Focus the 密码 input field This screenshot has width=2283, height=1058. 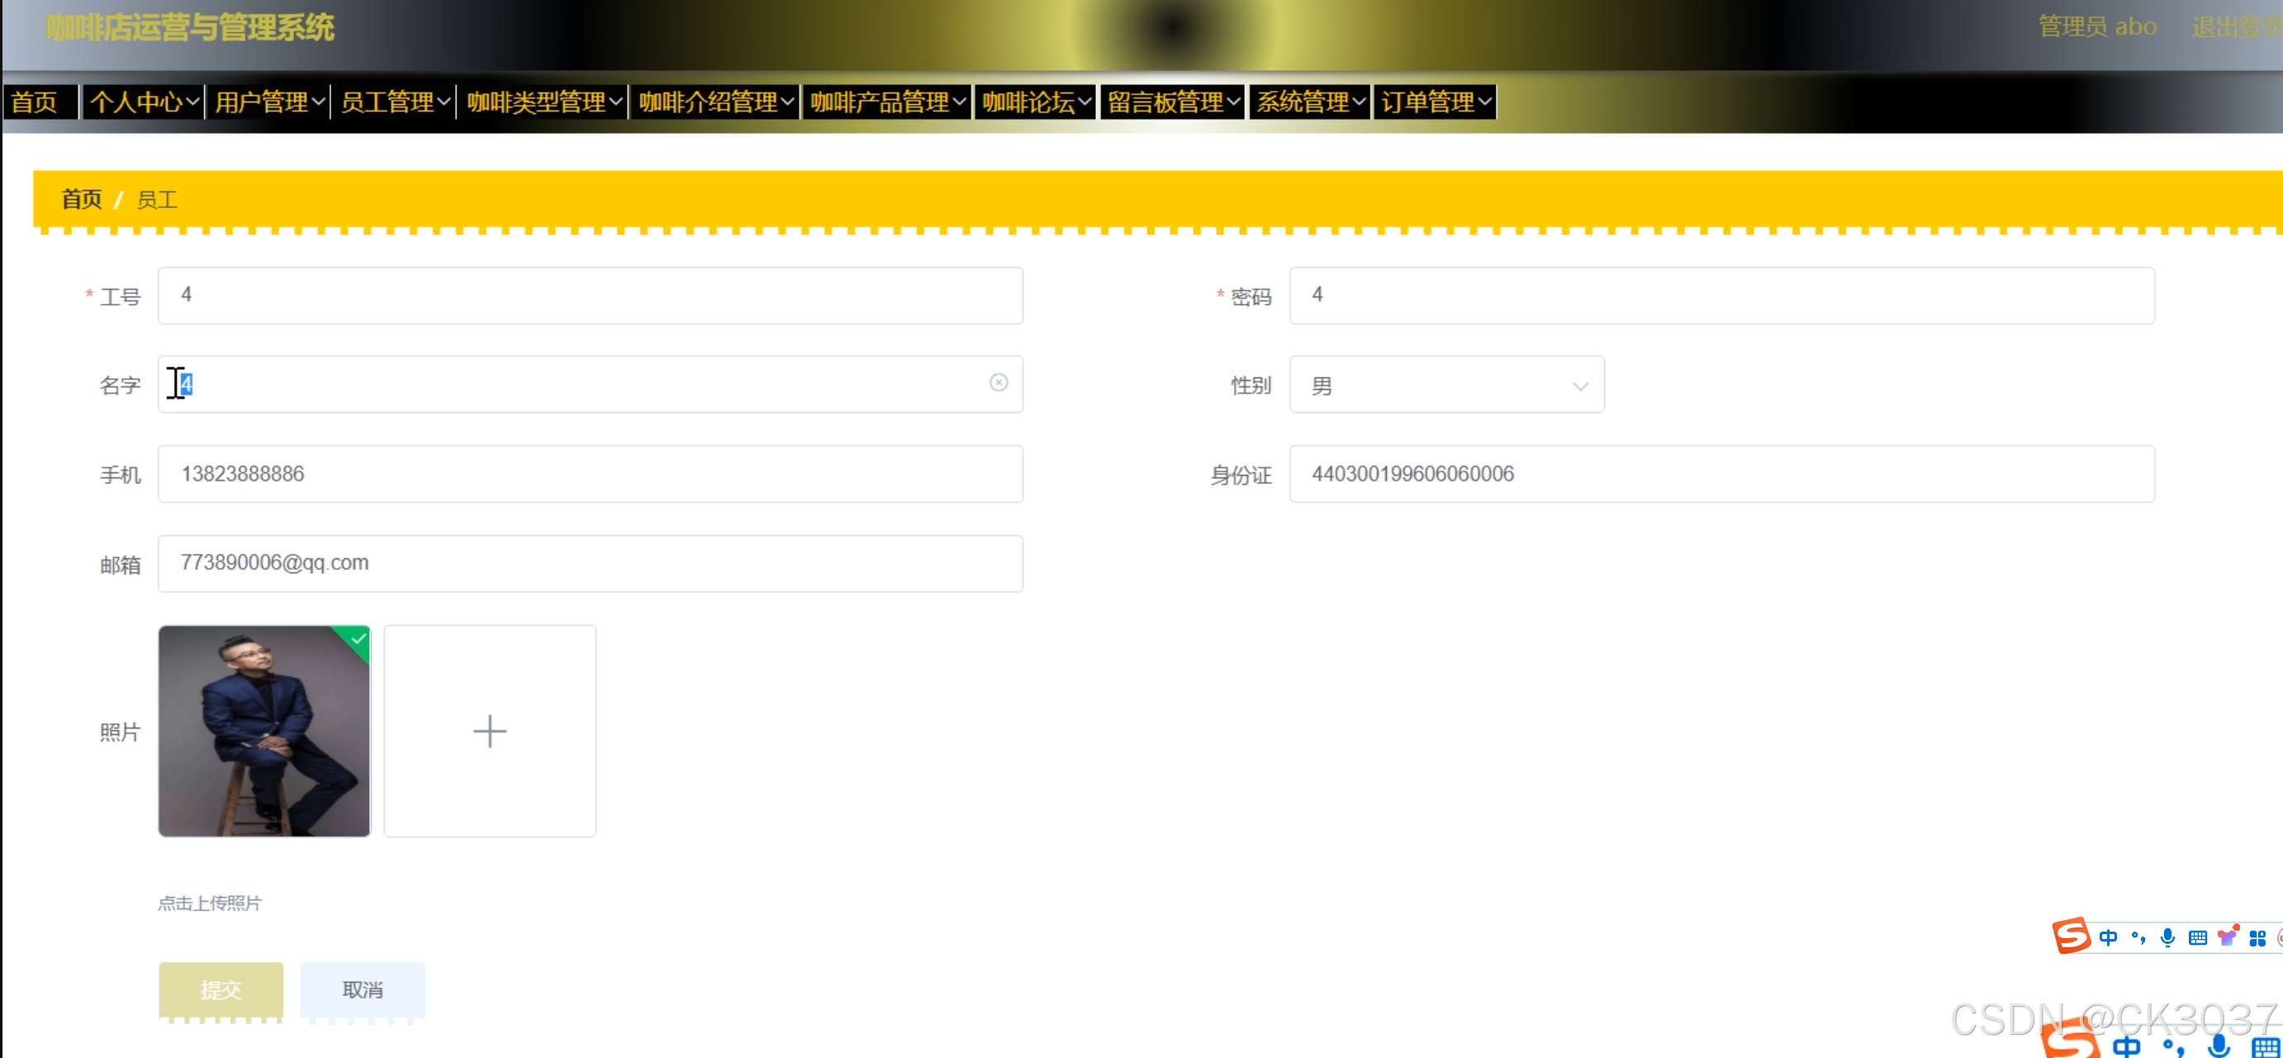pos(1721,295)
